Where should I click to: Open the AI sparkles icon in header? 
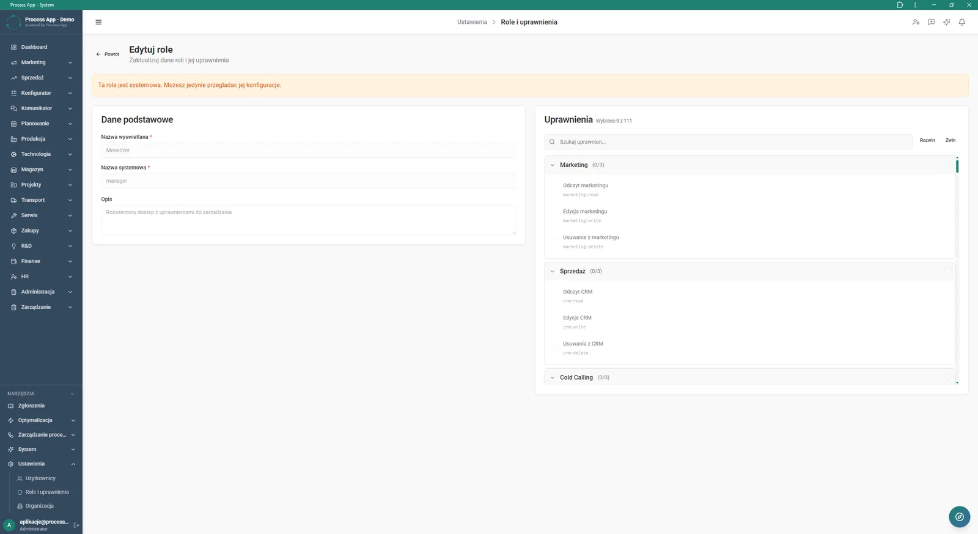pos(946,22)
